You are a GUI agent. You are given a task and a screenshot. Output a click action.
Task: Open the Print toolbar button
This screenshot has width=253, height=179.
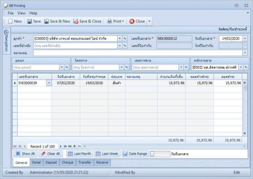pos(115,21)
